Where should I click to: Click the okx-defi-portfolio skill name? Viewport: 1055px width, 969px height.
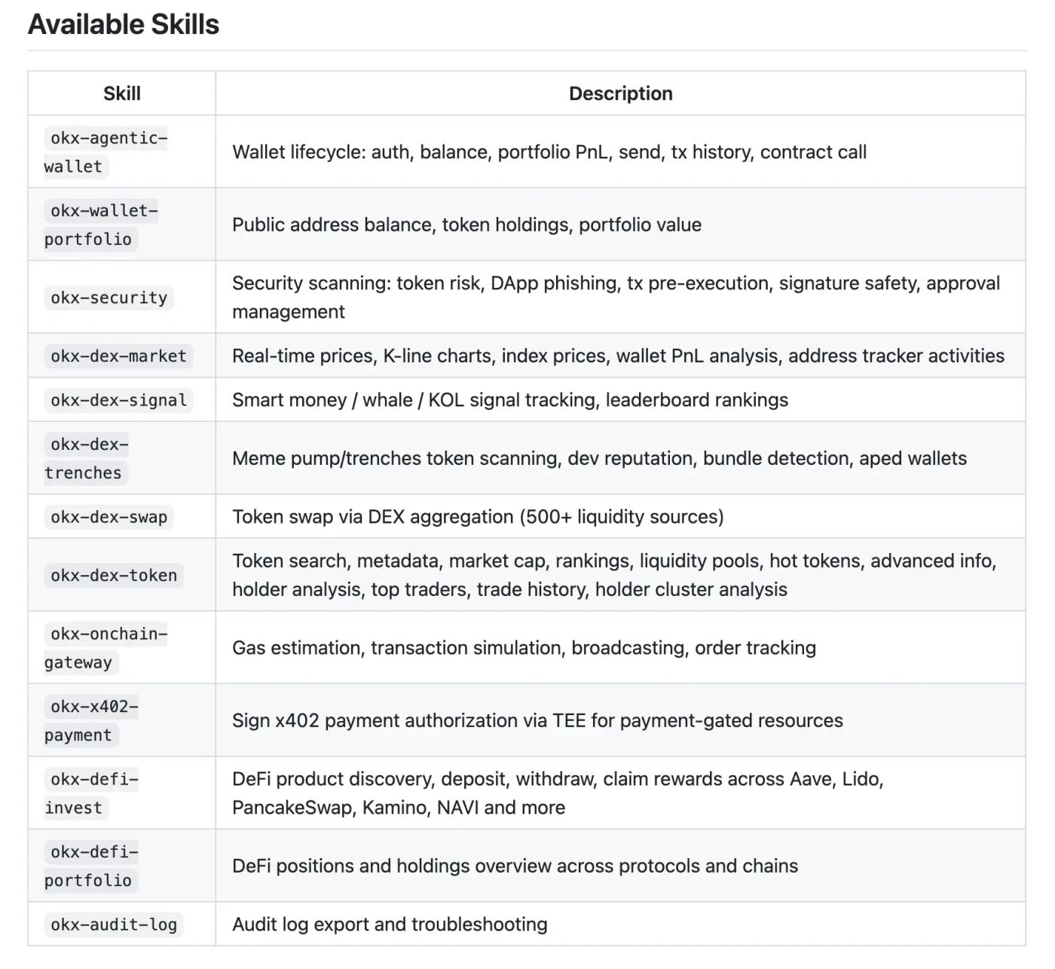click(91, 866)
